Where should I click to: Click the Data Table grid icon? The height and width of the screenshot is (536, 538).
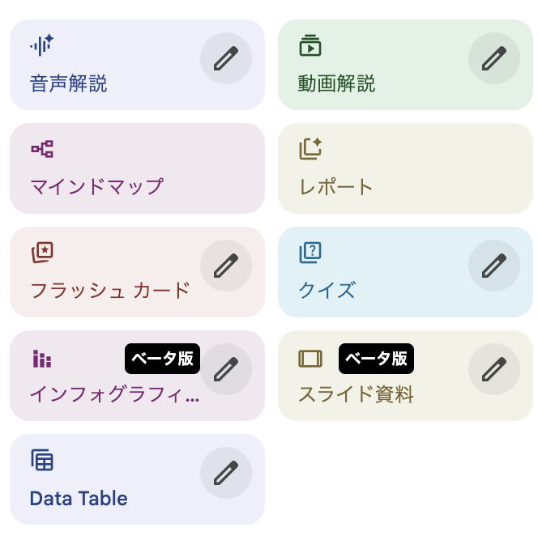[42, 461]
